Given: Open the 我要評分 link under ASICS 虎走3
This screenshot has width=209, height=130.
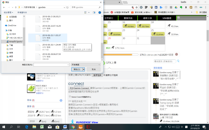Looking at the screenshot, I should [39, 93].
